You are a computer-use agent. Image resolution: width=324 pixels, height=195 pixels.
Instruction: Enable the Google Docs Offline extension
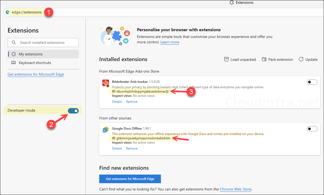point(312,129)
